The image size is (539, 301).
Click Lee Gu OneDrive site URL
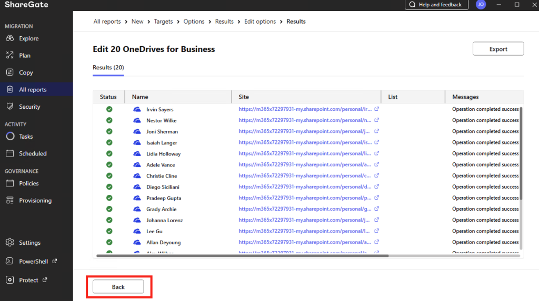click(304, 231)
